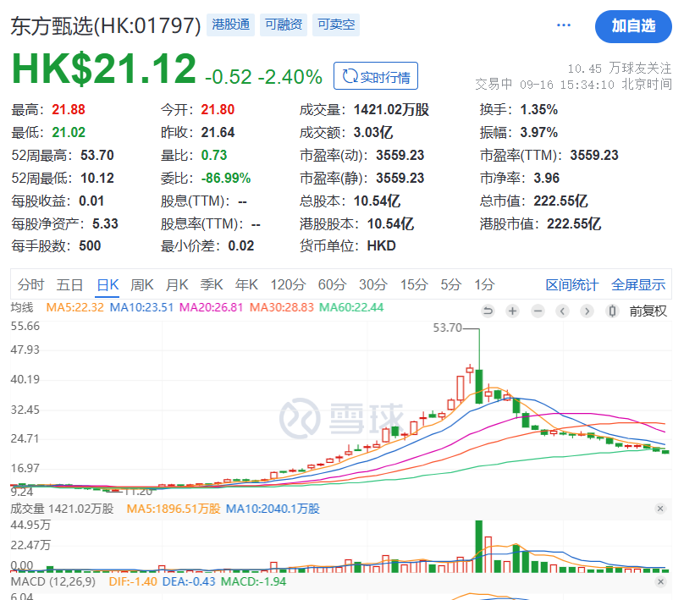Add stock with 加自选 button
The image size is (695, 600).
point(633,26)
